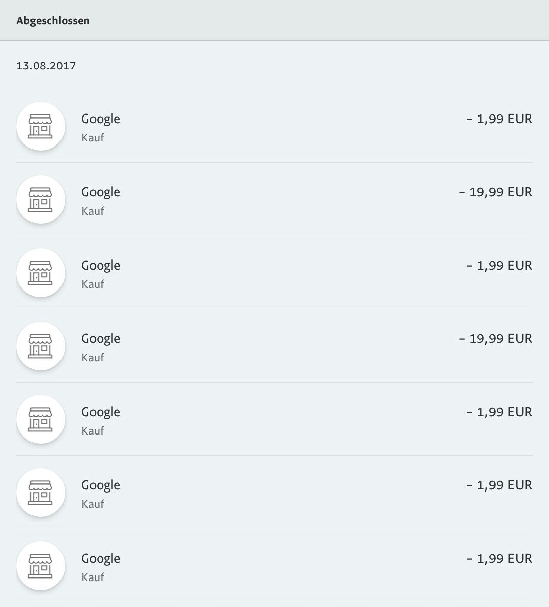
Task: Click the Abgeschlossen section header
Action: 53,21
